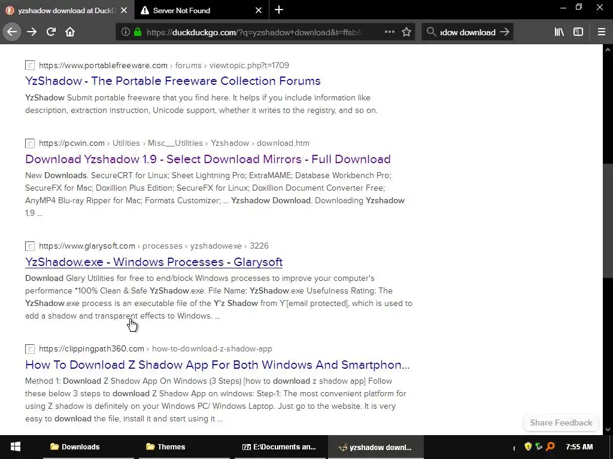The width and height of the screenshot is (613, 459).
Task: Show site information icon in address bar
Action: [x=125, y=32]
